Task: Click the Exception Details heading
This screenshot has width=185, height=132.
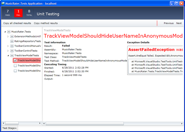Action: point(138,42)
